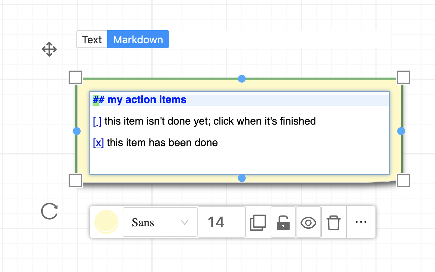
Task: Open the pale yellow color swatch
Action: coord(106,222)
